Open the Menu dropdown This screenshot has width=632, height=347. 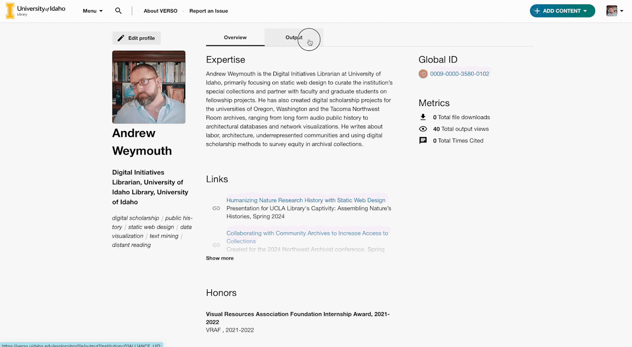point(93,11)
